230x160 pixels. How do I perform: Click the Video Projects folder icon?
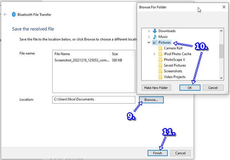pyautogui.click(x=160, y=77)
